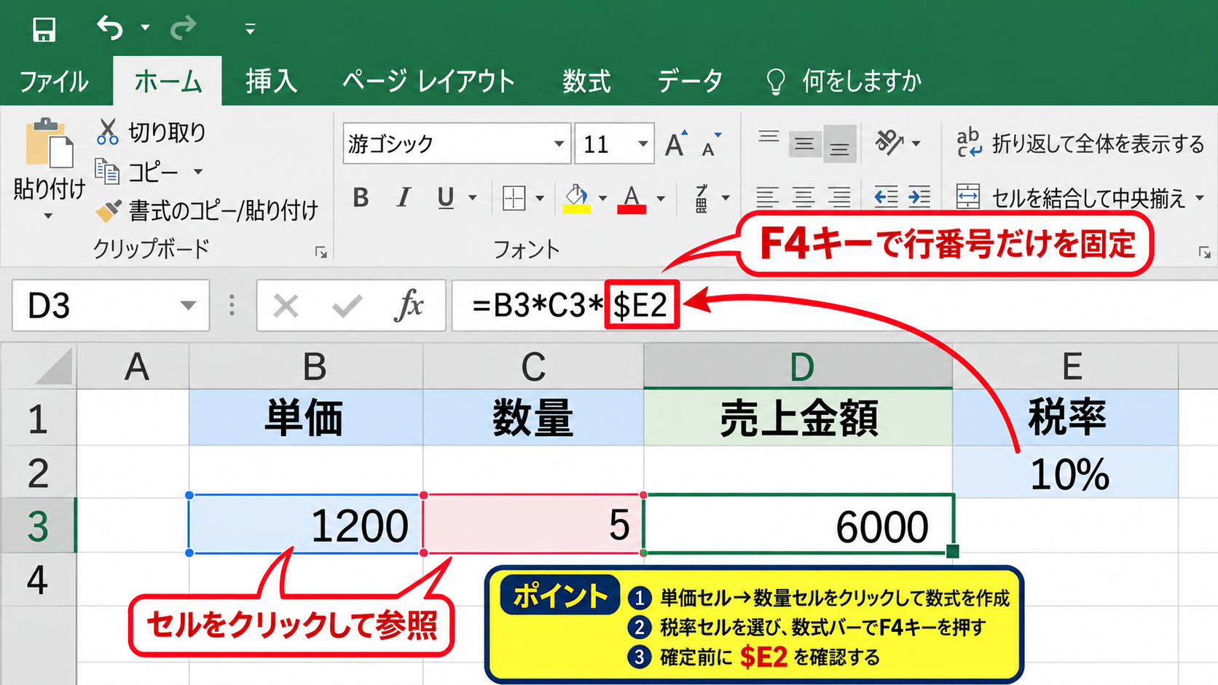Click セルを結合して中央揃え merge button
The image size is (1218, 685).
[1071, 197]
